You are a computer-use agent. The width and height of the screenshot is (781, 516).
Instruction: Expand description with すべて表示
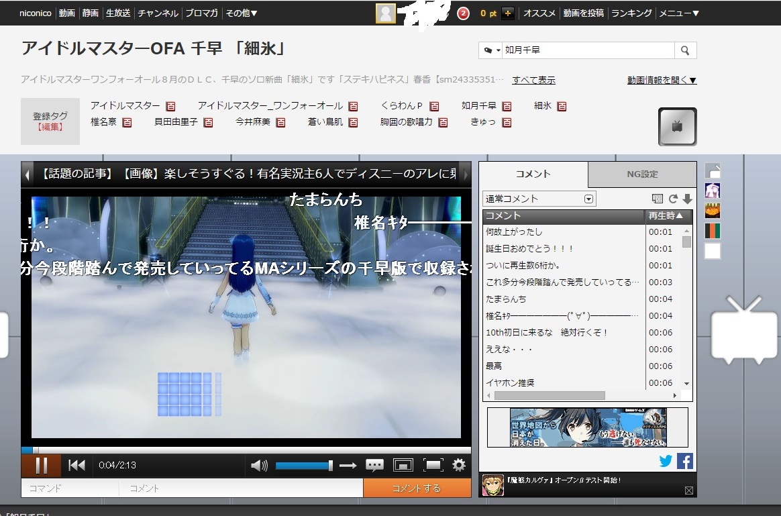pyautogui.click(x=533, y=80)
